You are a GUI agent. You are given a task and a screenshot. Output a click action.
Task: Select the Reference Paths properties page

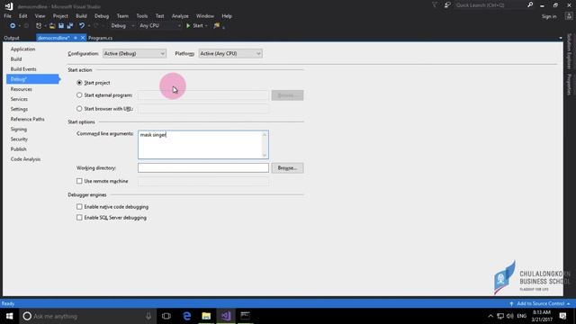[28, 119]
